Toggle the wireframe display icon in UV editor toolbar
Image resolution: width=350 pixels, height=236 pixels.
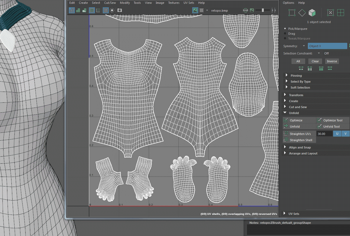(72, 10)
